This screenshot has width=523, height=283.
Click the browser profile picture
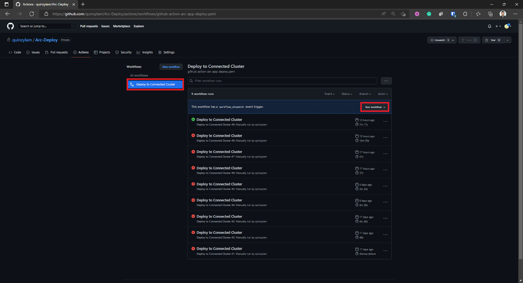coord(503,14)
